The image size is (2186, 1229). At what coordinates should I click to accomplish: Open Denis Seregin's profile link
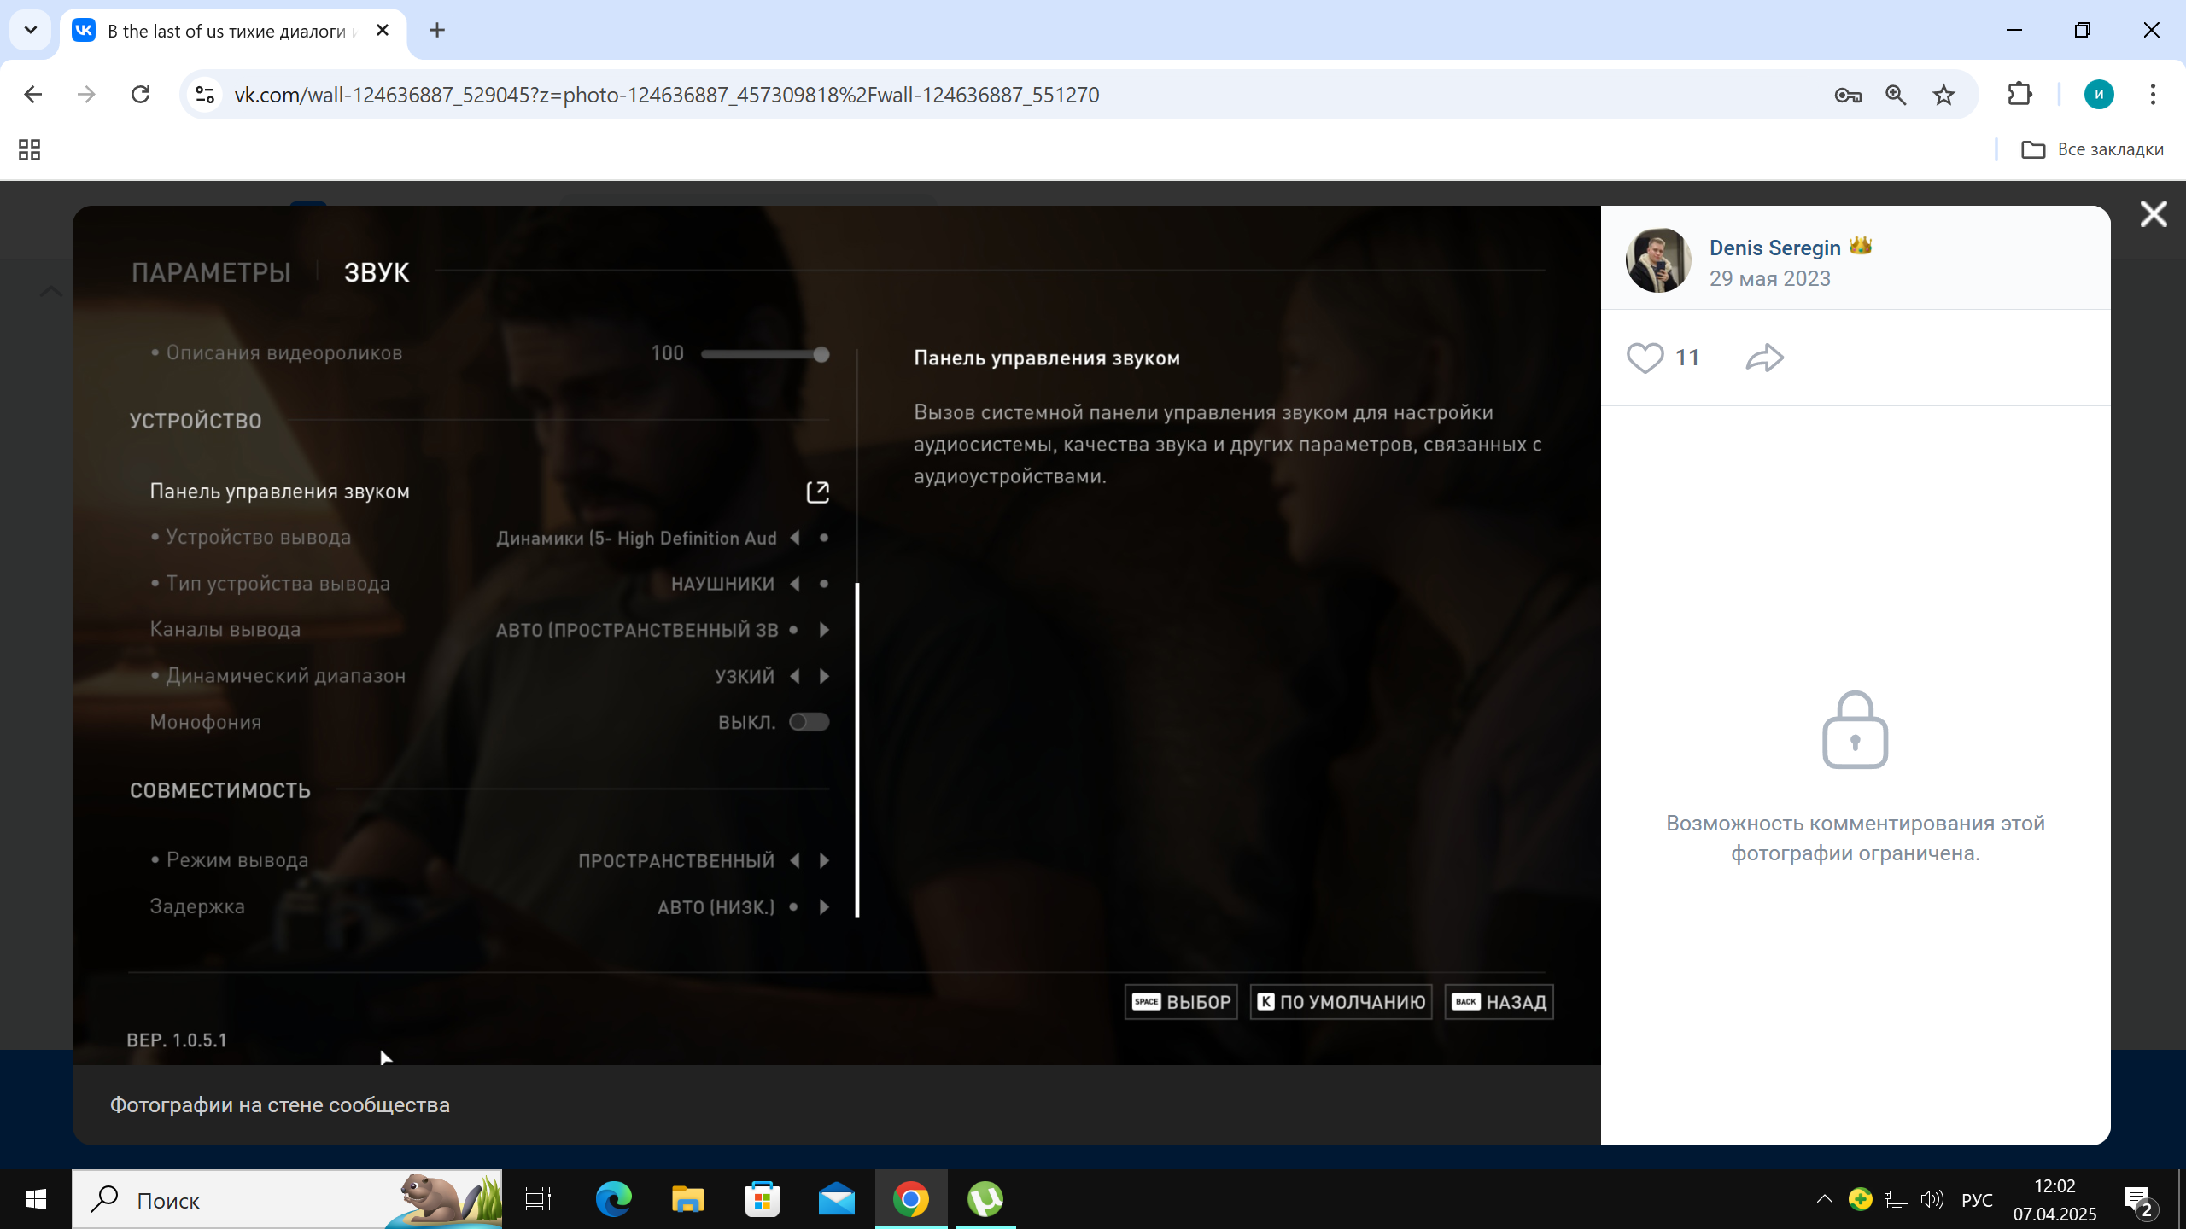point(1774,248)
